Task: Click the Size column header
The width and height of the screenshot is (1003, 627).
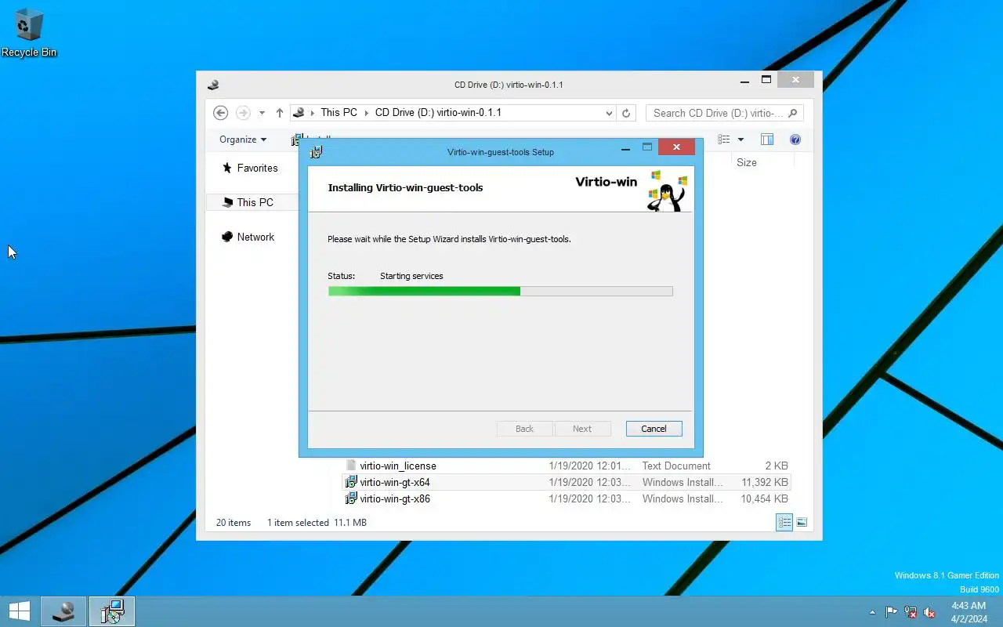Action: tap(747, 162)
